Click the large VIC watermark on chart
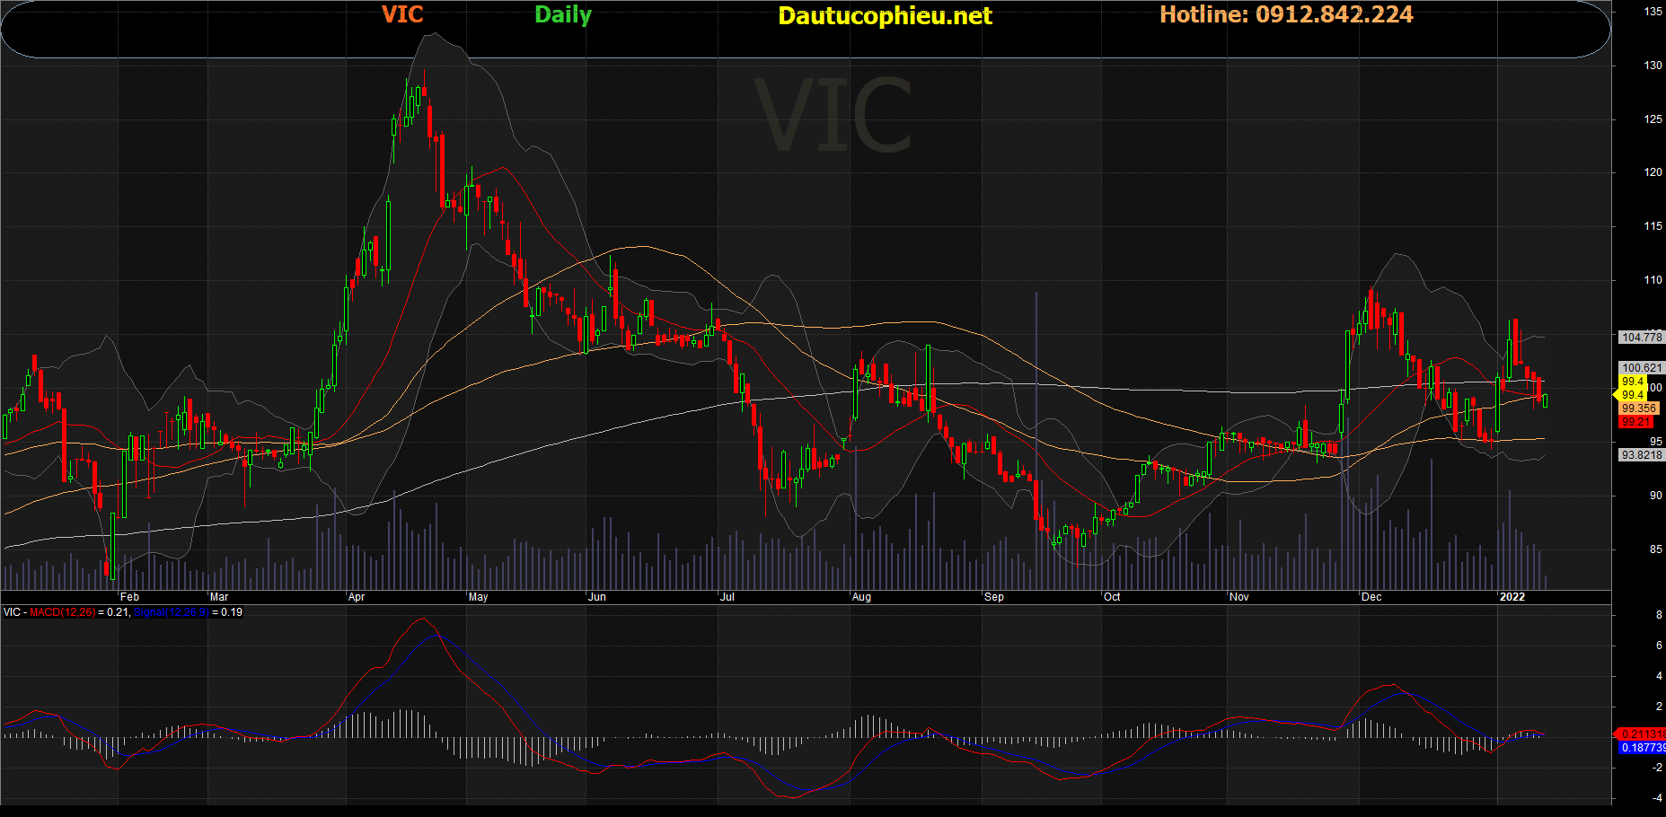1666x817 pixels. point(833,117)
